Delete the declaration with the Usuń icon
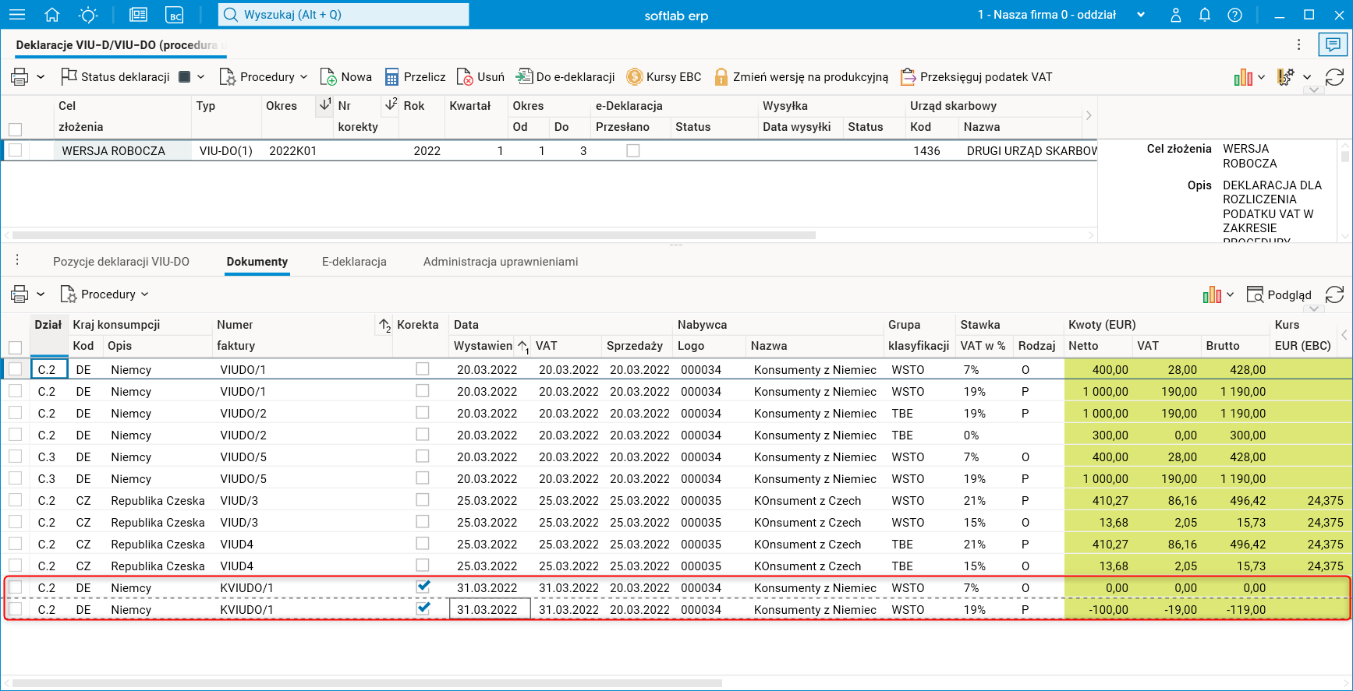1353x691 pixels. [x=465, y=77]
